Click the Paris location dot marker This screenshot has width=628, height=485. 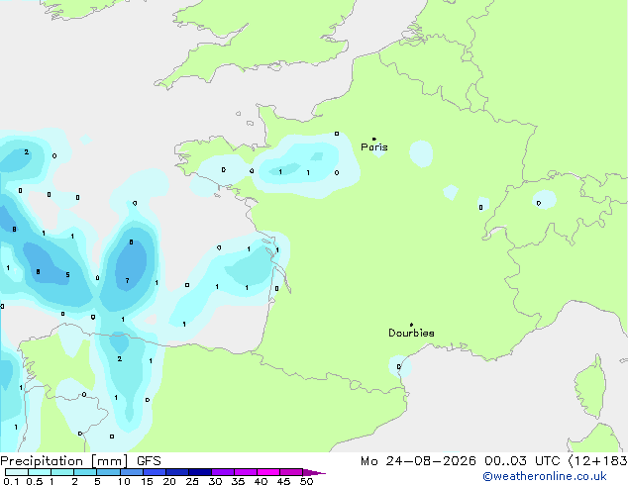coord(374,139)
